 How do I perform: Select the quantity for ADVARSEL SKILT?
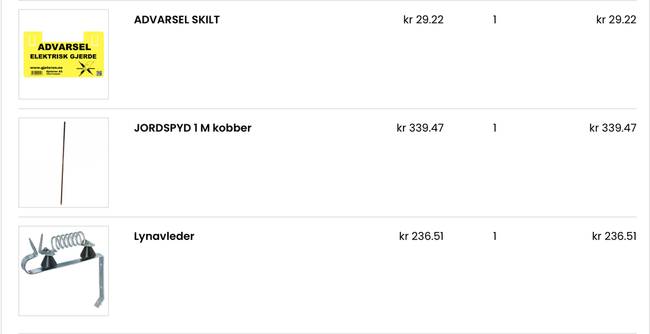click(495, 20)
